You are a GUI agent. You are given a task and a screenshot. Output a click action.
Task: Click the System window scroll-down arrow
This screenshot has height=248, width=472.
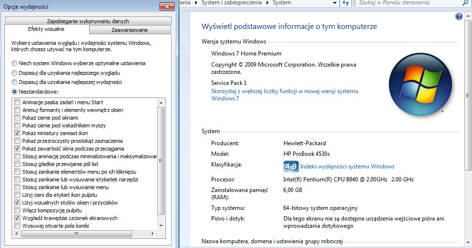468,242
